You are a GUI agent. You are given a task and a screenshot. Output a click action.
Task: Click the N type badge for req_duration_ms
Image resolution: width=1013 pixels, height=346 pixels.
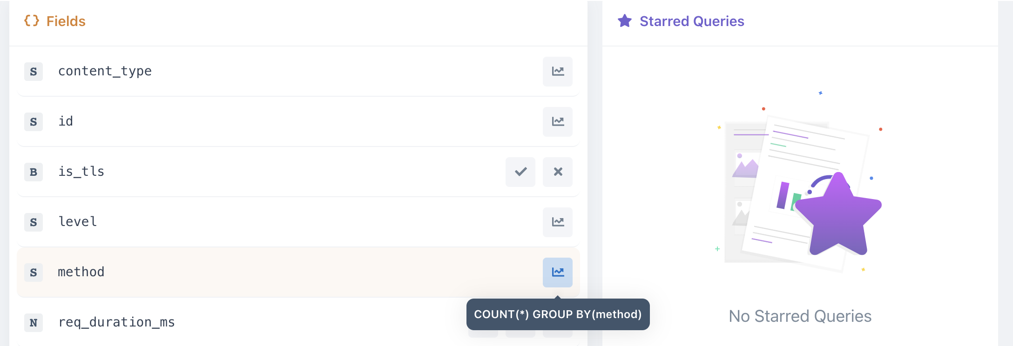[34, 323]
